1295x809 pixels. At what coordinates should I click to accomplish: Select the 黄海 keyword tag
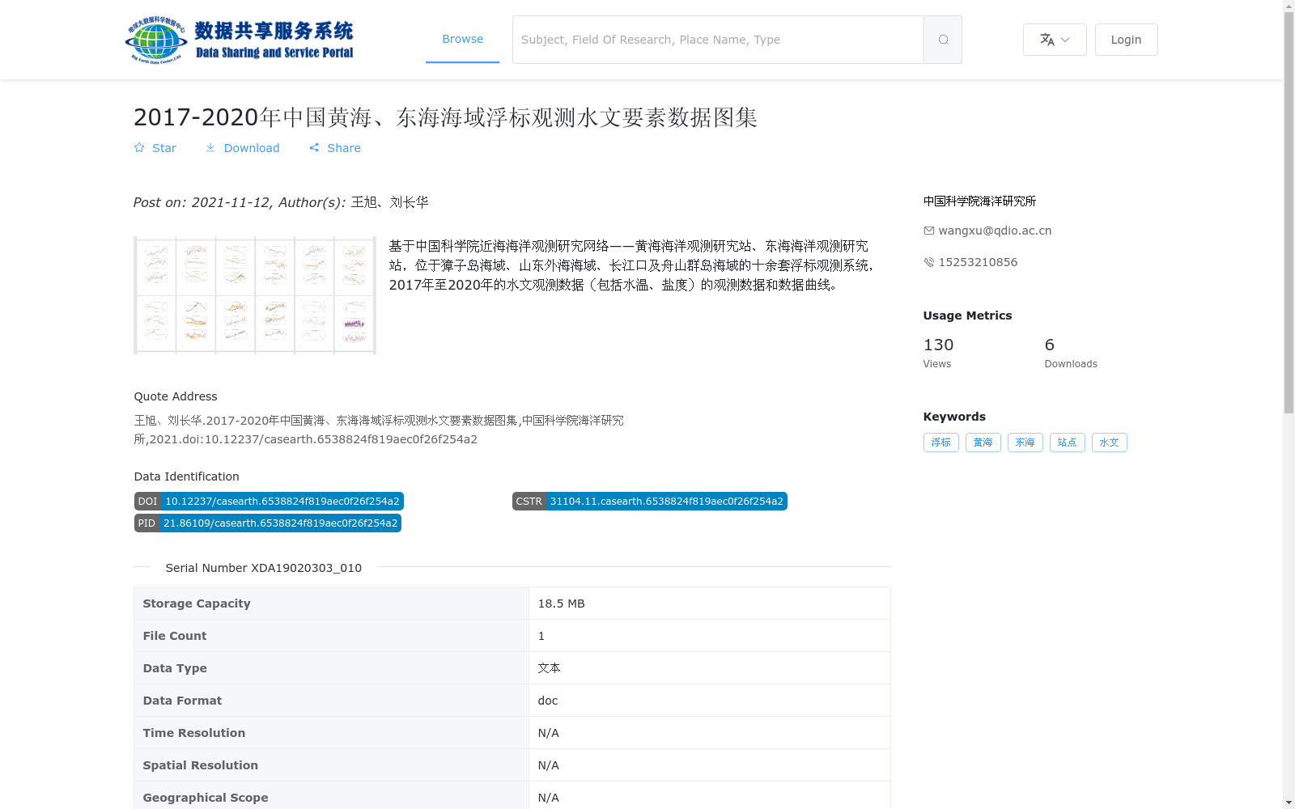point(983,443)
